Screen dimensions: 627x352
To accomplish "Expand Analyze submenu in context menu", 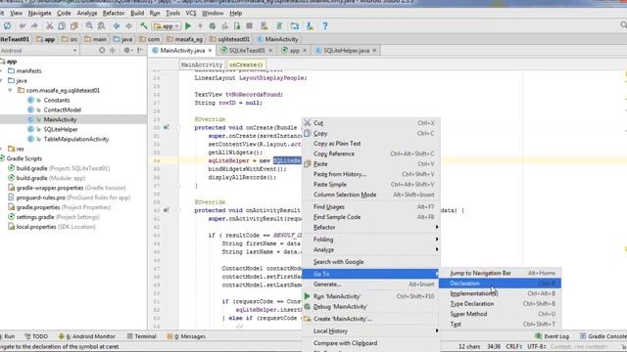I will click(x=371, y=249).
